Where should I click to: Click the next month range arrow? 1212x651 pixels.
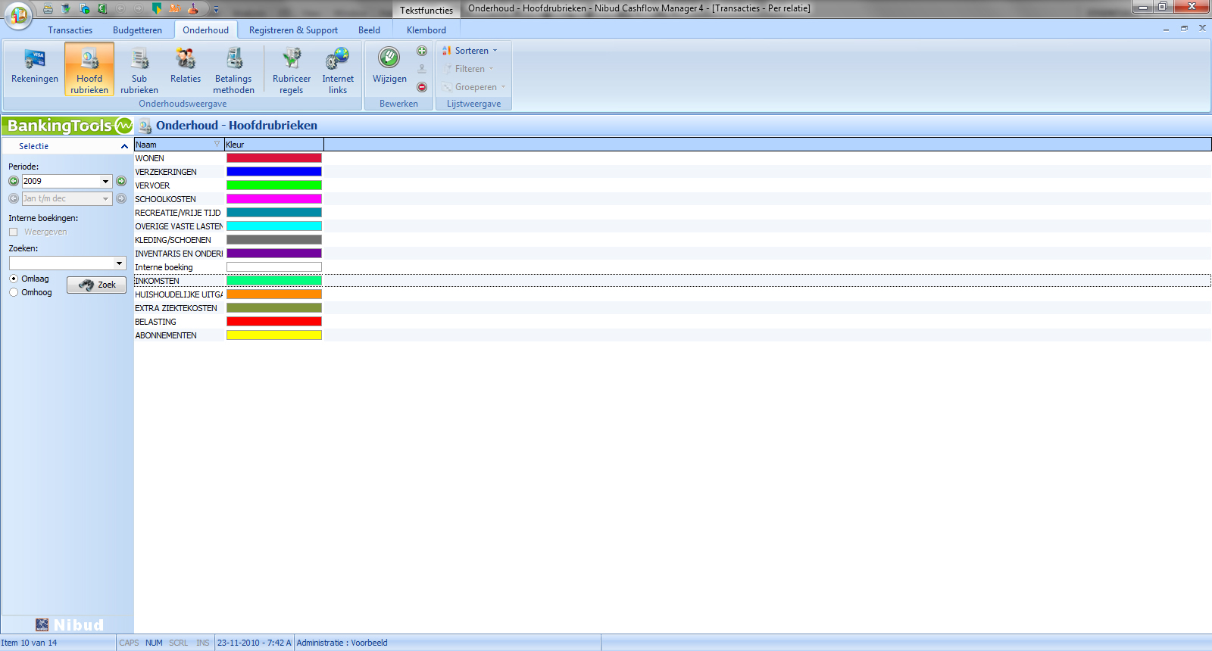point(121,198)
